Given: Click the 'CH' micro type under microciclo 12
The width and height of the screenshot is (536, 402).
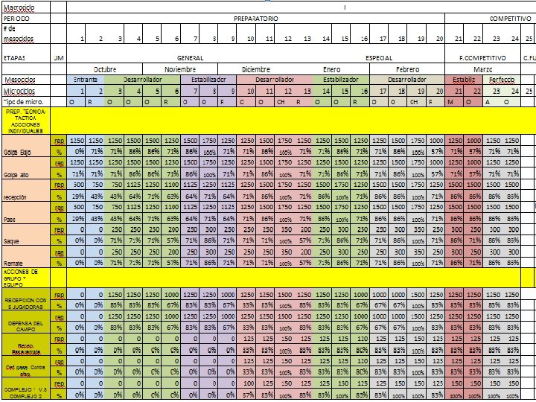Looking at the screenshot, I should coord(284,102).
